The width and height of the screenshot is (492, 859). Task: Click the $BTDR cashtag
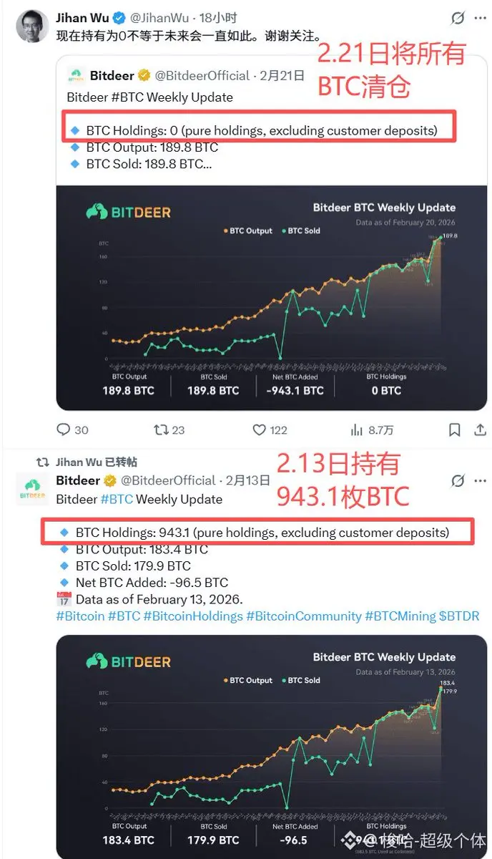(x=459, y=616)
